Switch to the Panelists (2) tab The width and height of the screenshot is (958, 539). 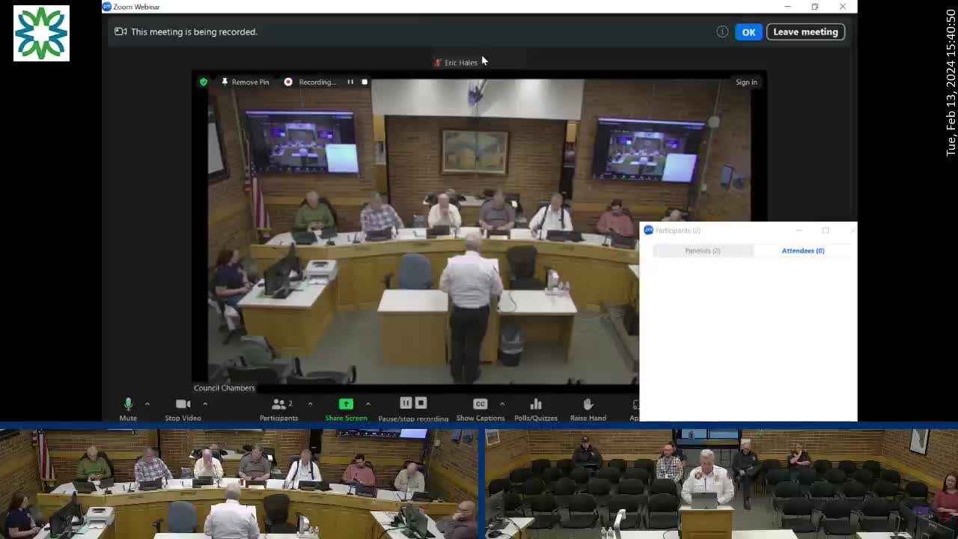702,251
